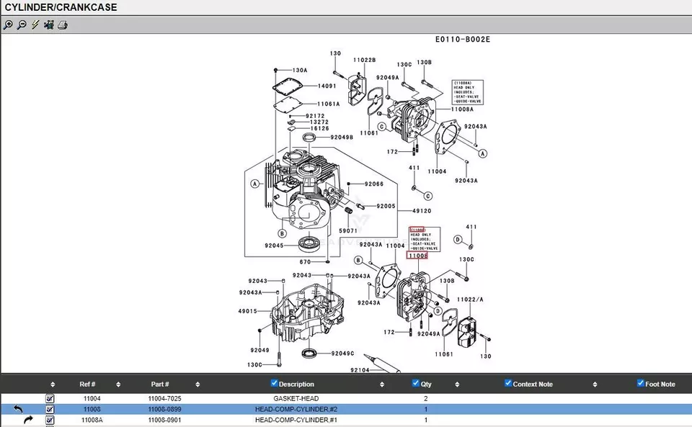692x427 pixels.
Task: Uncheck the Description column checkbox
Action: pyautogui.click(x=273, y=383)
